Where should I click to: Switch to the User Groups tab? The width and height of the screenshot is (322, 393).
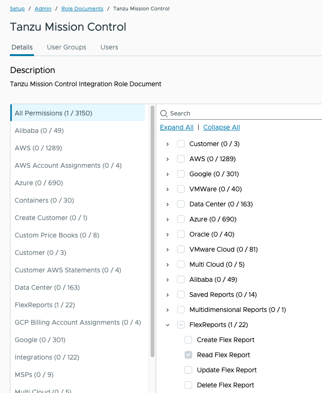click(x=67, y=48)
